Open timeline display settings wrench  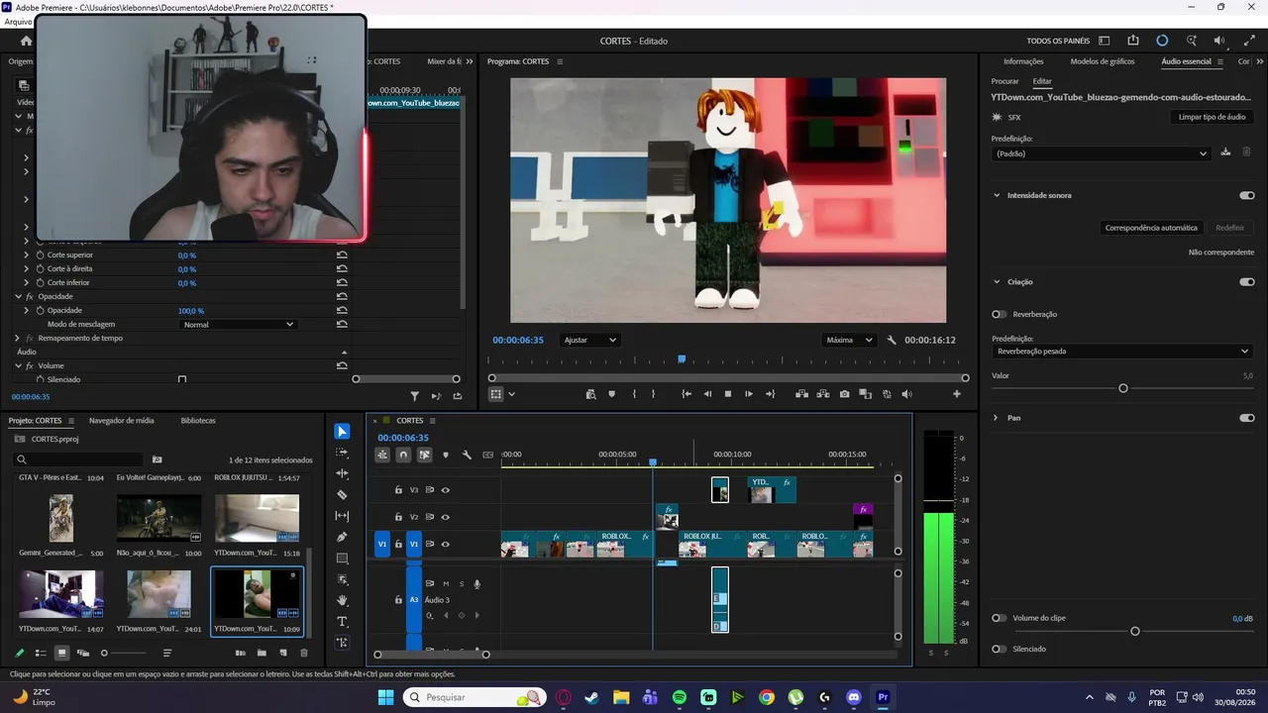[467, 455]
